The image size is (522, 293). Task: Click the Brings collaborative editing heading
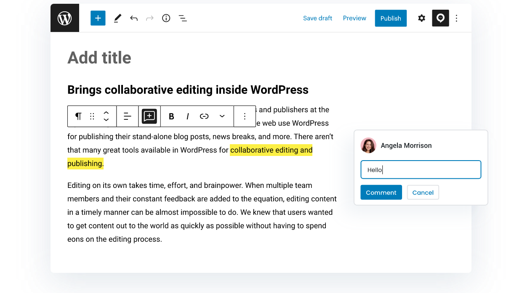[188, 90]
